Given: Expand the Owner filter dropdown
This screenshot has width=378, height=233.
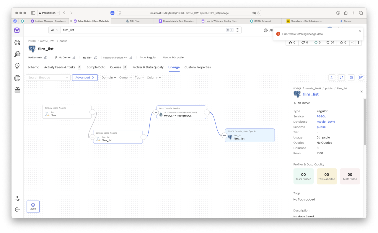Looking at the screenshot, I should 126,78.
